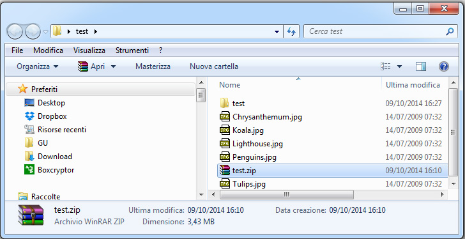Select the Dropbox icon in Preferiti
The height and width of the screenshot is (239, 465).
29,116
